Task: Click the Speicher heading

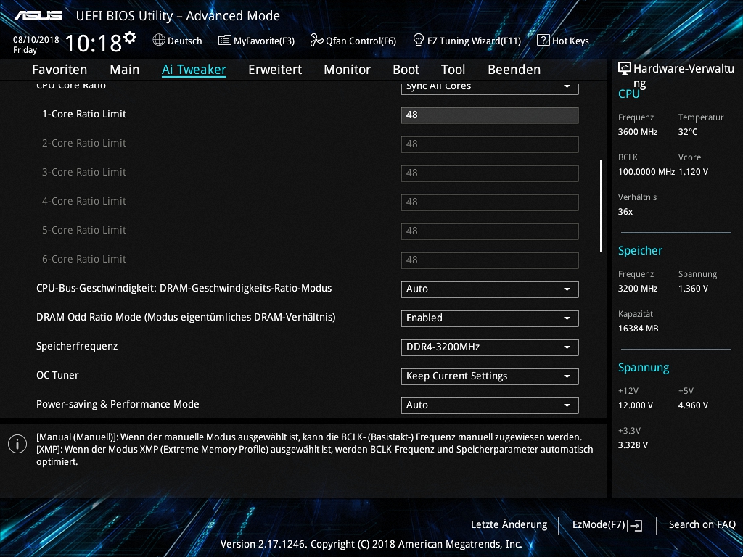Action: tap(640, 250)
